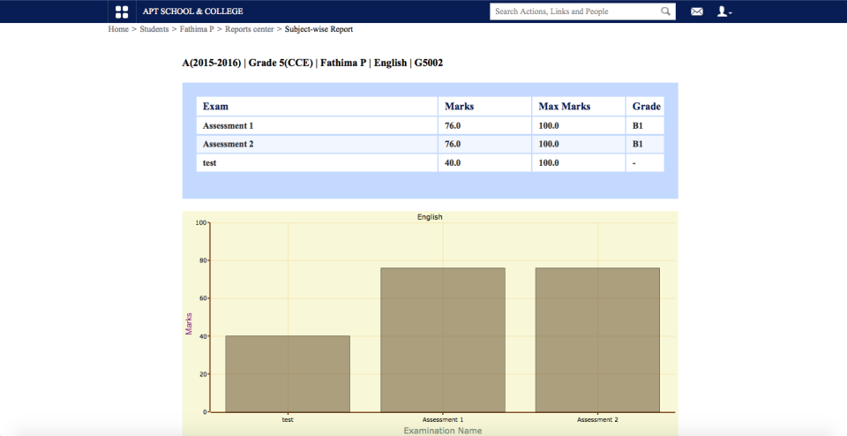
Task: Click the Grade column header
Action: coord(646,106)
